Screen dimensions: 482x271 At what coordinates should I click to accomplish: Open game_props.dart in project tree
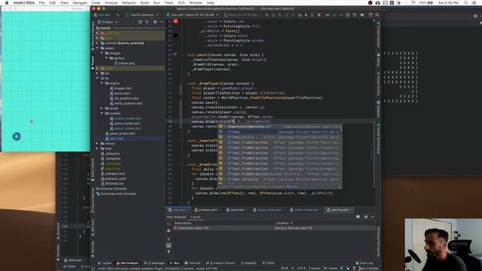[x=120, y=133]
